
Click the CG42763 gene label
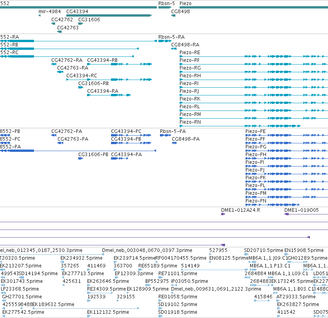point(68,28)
